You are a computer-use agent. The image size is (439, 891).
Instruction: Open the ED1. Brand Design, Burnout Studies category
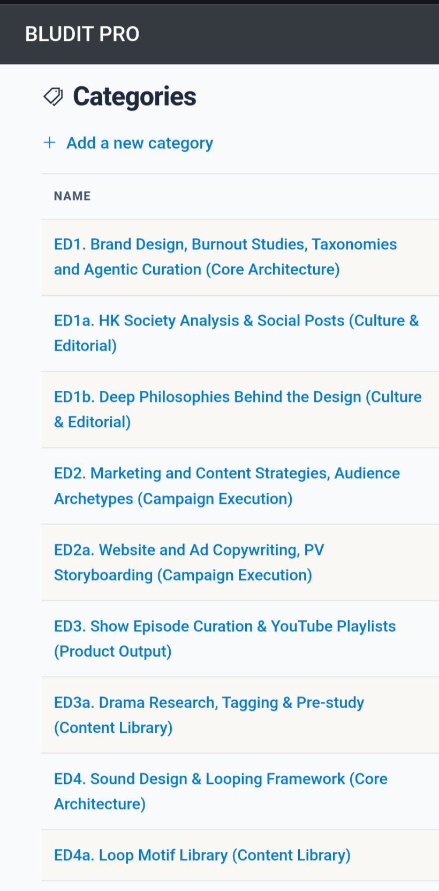[225, 257]
